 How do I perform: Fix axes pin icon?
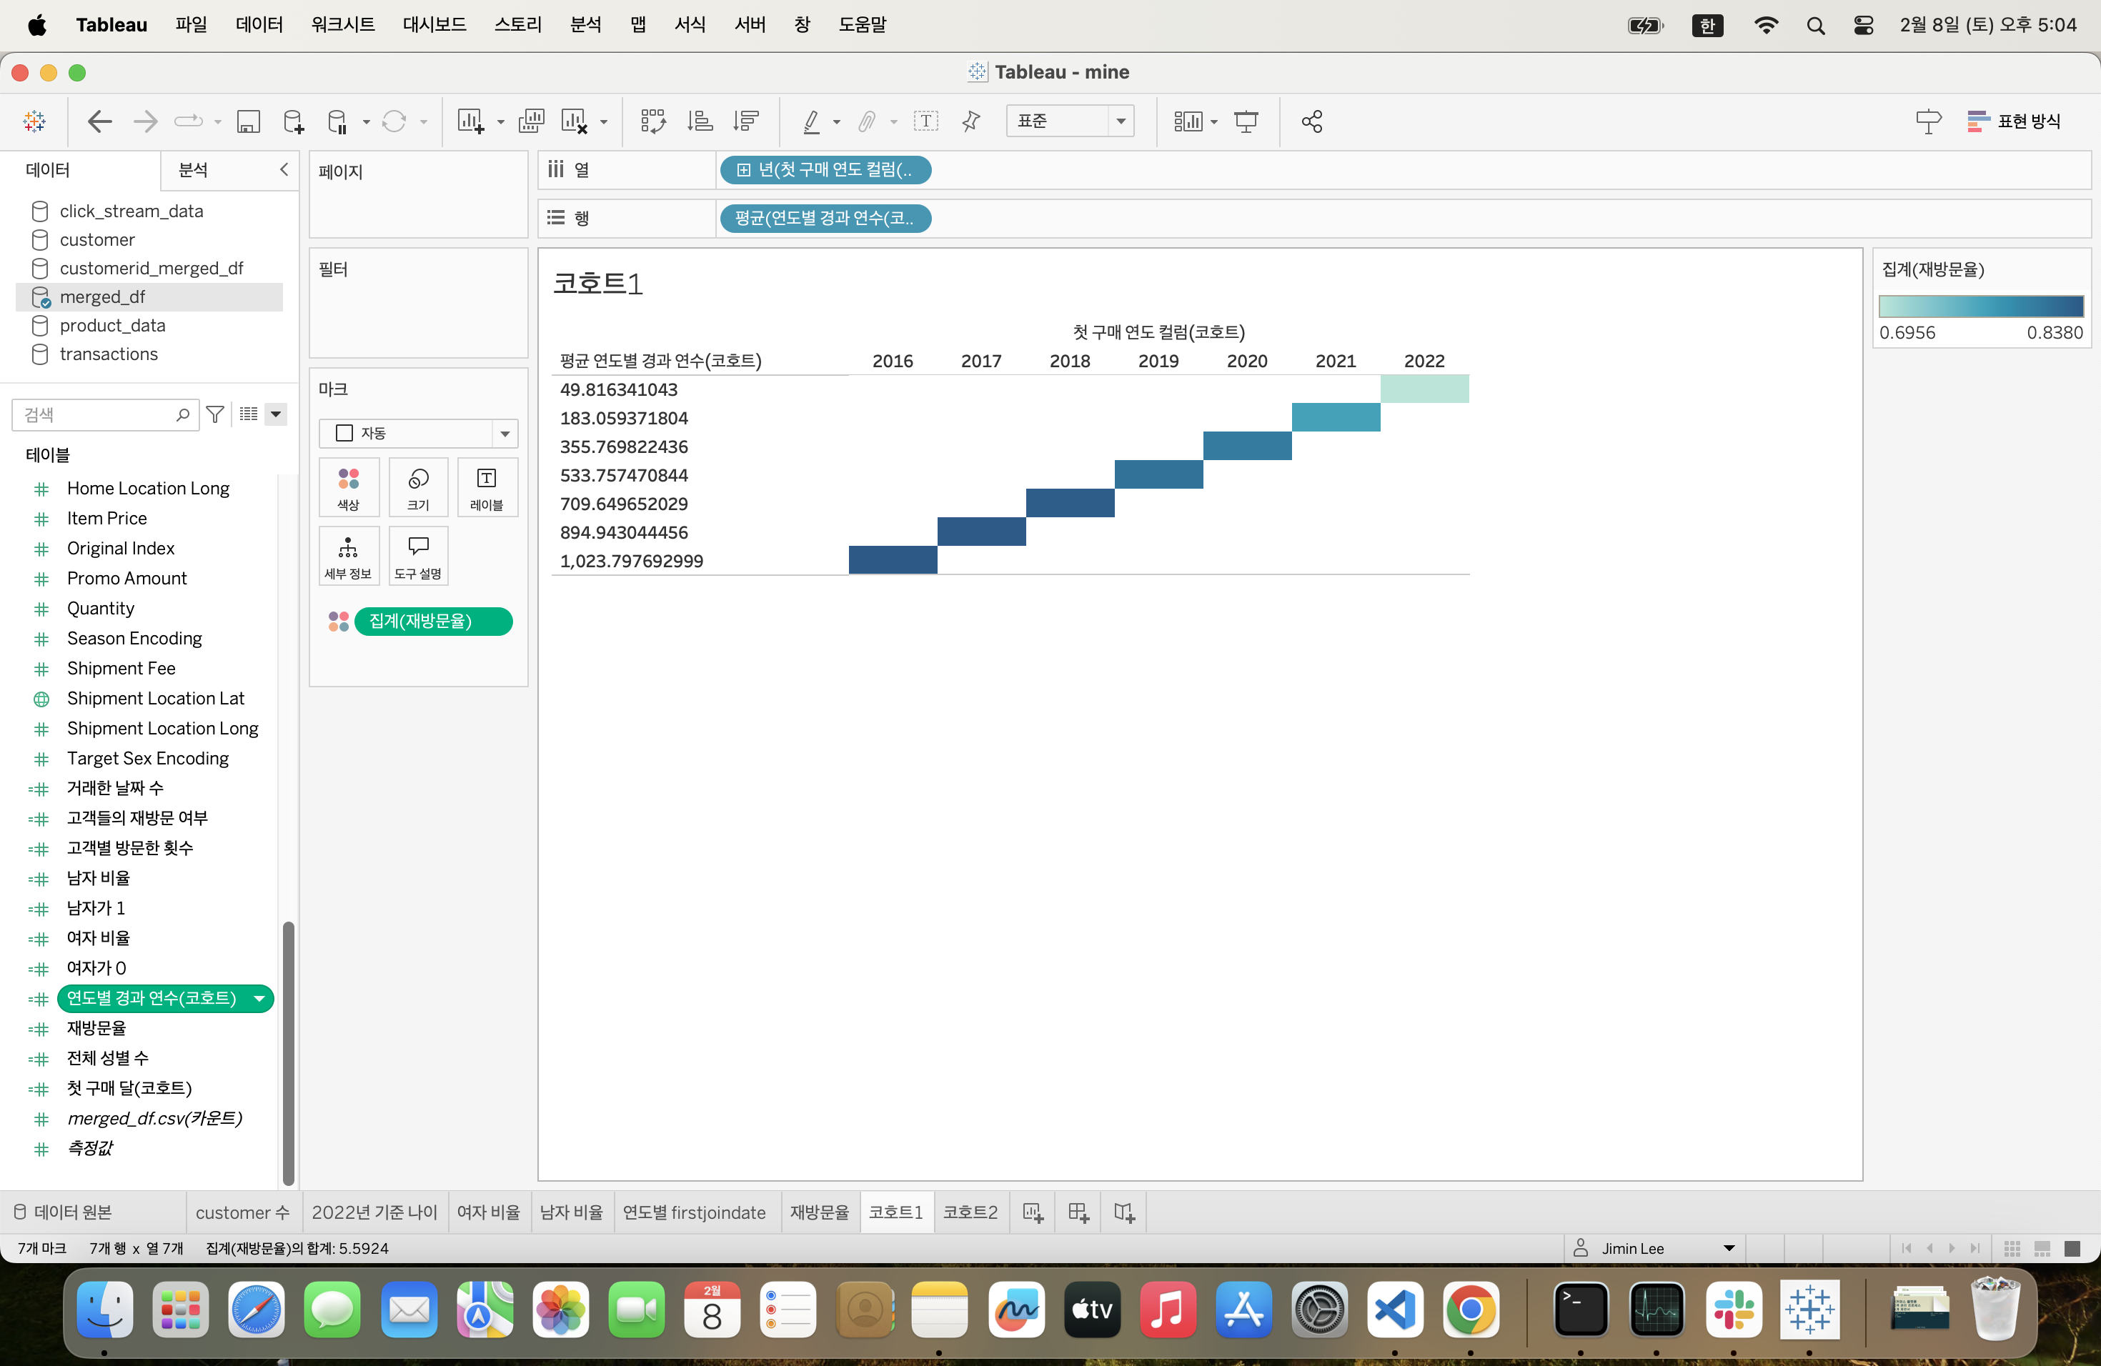tap(971, 121)
